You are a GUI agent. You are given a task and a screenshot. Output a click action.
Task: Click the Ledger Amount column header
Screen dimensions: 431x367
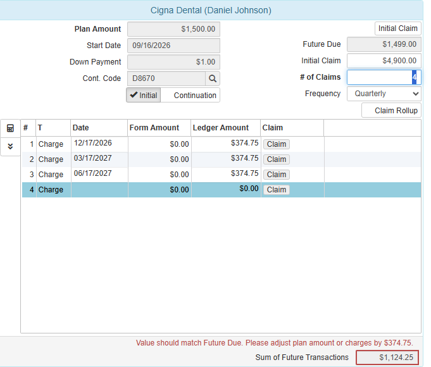pyautogui.click(x=226, y=128)
